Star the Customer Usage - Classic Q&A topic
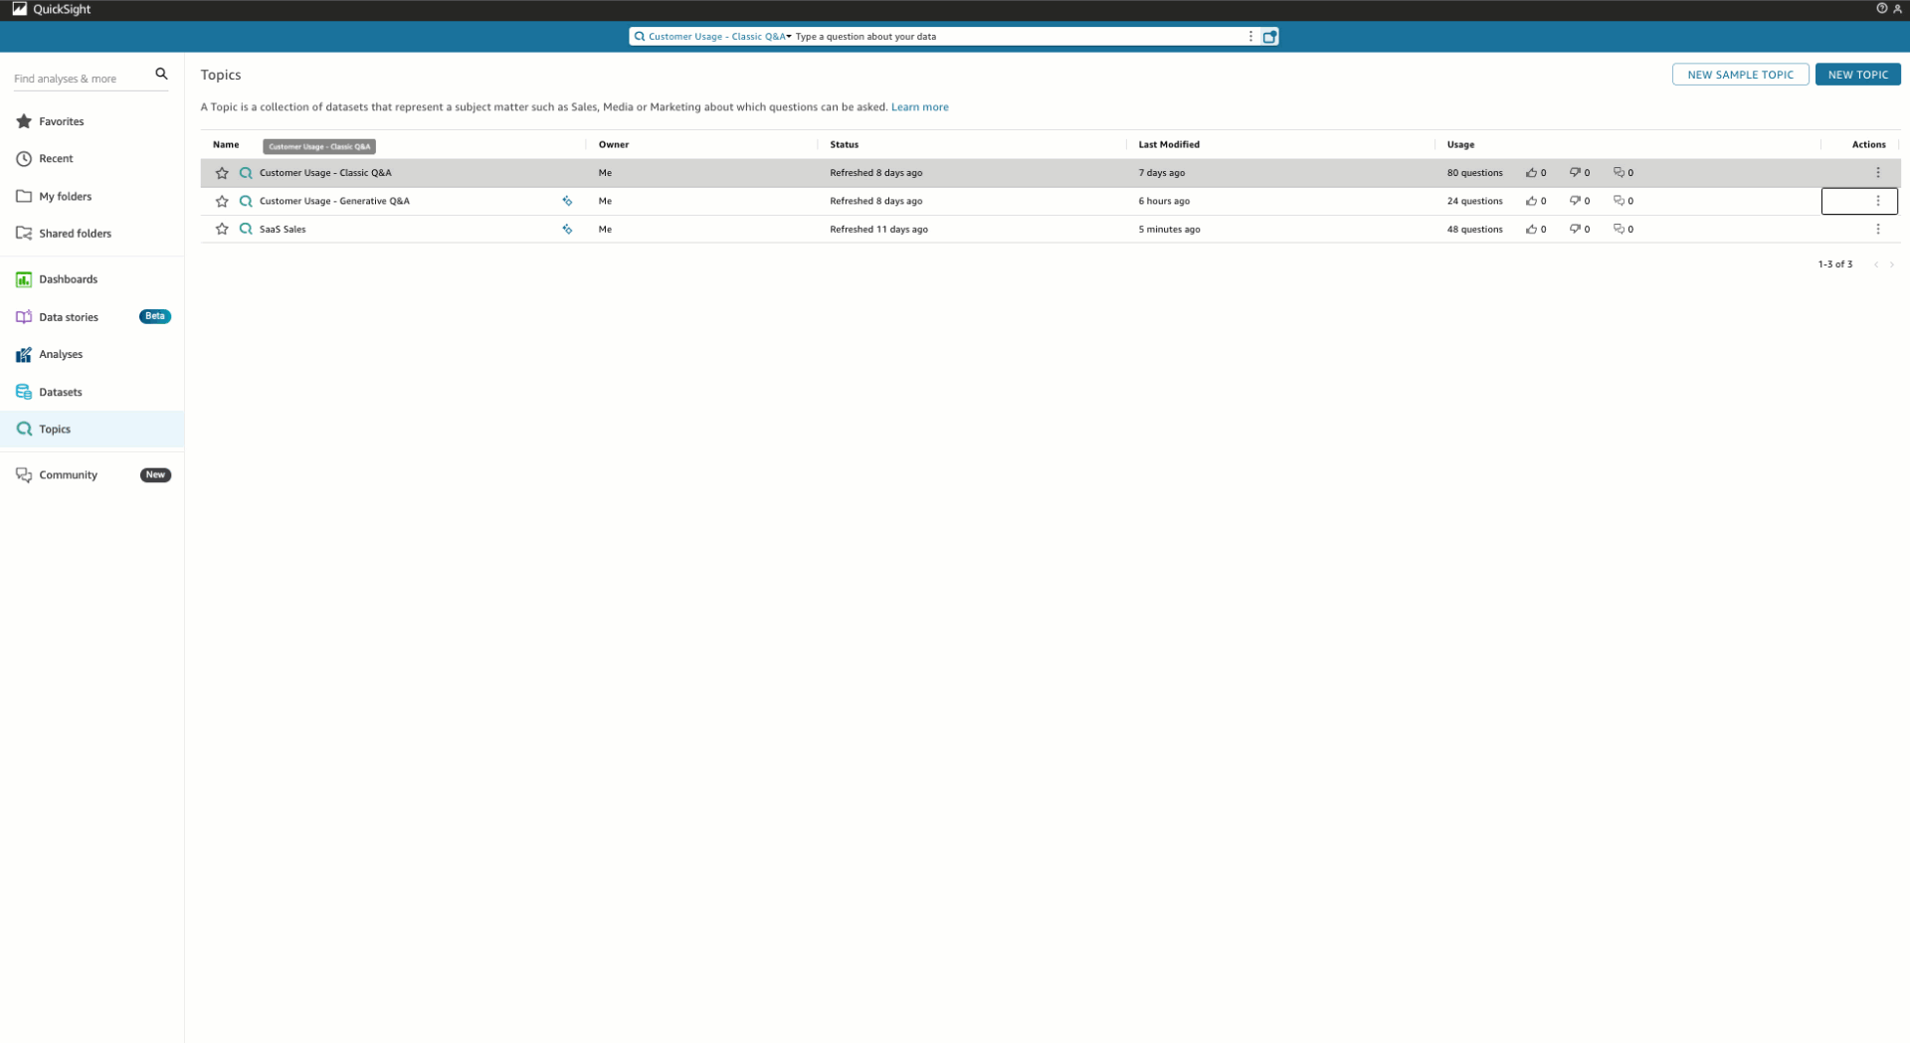Screen dimensions: 1910x1043 click(221, 172)
